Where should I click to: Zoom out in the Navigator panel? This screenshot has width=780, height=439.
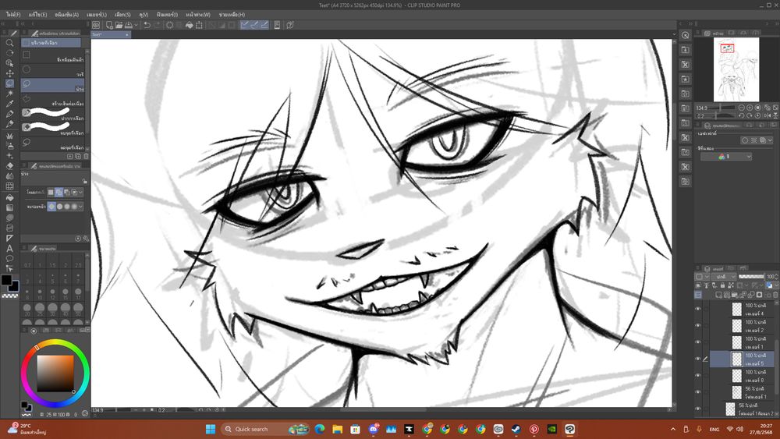coord(741,108)
